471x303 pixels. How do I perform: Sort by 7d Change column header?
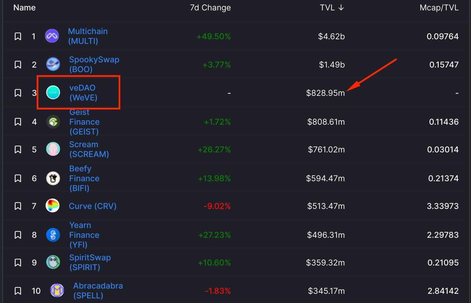[x=210, y=8]
